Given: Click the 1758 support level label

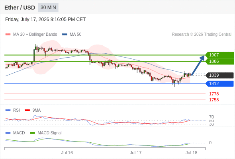Looking at the screenshot, I should [214, 100].
